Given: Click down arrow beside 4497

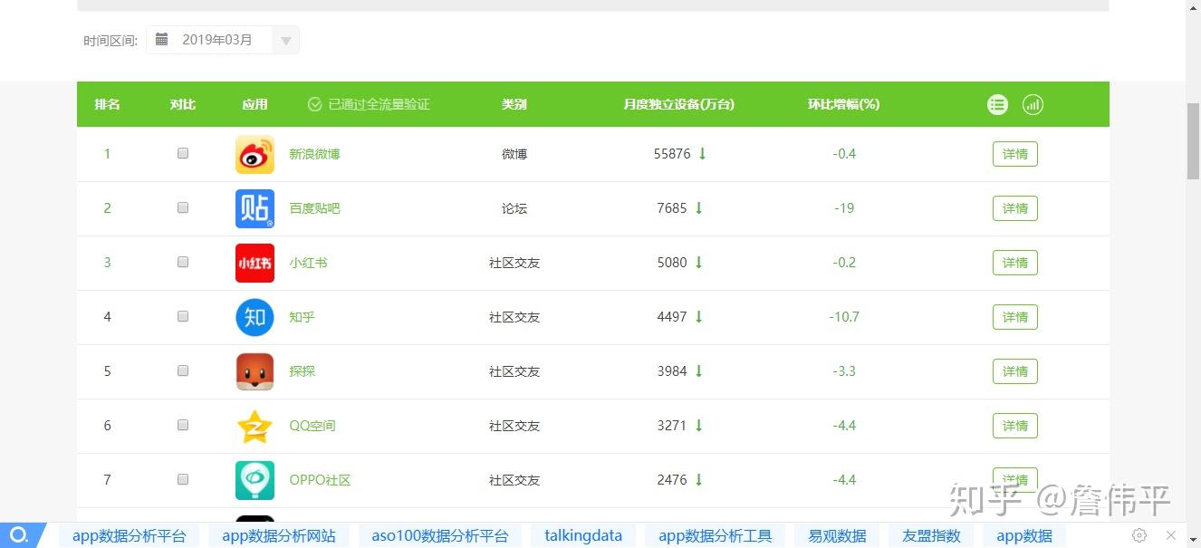Looking at the screenshot, I should (698, 317).
